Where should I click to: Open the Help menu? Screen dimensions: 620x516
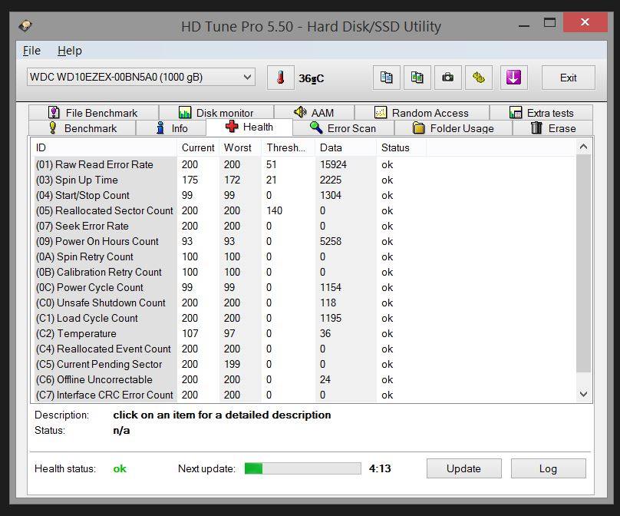(70, 51)
